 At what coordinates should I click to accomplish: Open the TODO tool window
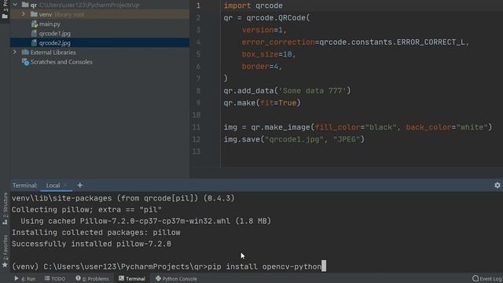click(x=55, y=278)
